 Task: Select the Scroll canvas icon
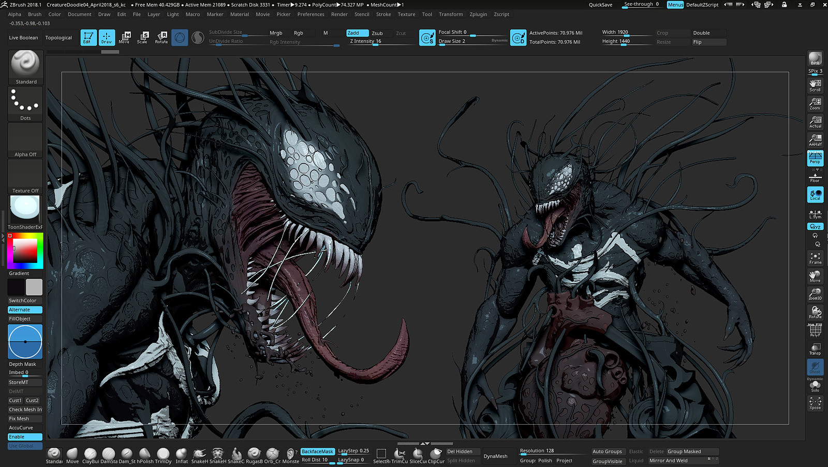(x=815, y=85)
